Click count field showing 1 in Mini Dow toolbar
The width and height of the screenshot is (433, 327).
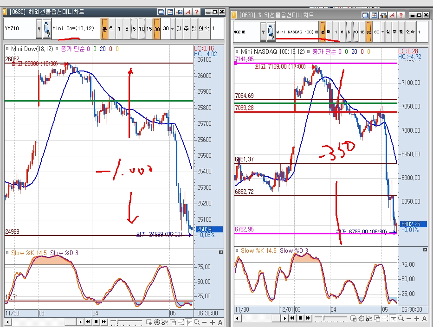(x=217, y=29)
